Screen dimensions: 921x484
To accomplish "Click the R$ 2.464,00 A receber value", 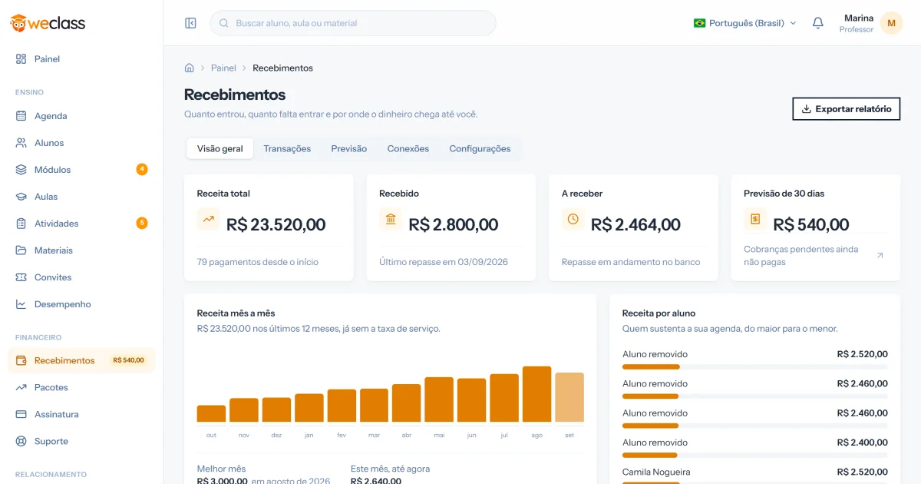I will click(635, 224).
